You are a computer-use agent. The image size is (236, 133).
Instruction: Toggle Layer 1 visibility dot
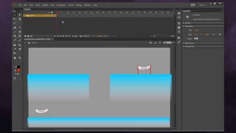pos(49,16)
